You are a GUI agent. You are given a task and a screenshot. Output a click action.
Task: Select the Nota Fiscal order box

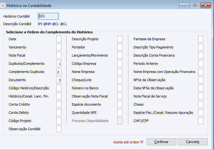59,55
